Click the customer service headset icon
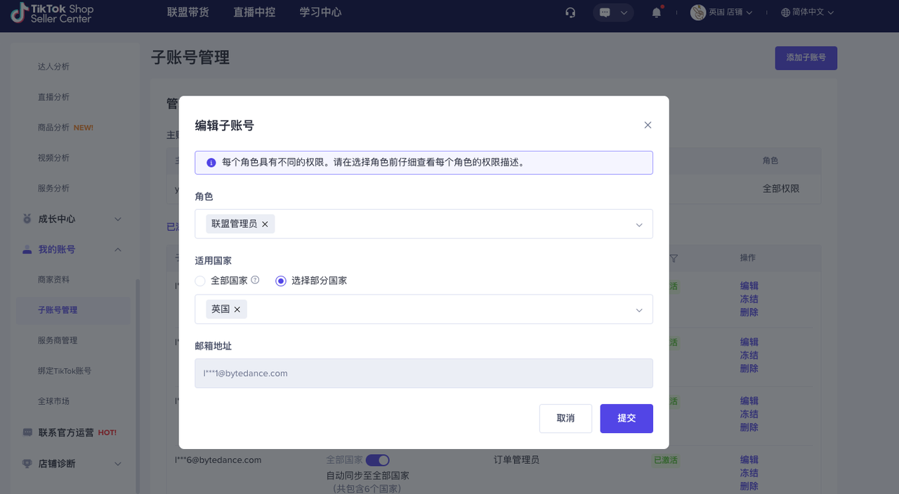This screenshot has height=494, width=899. tap(570, 13)
